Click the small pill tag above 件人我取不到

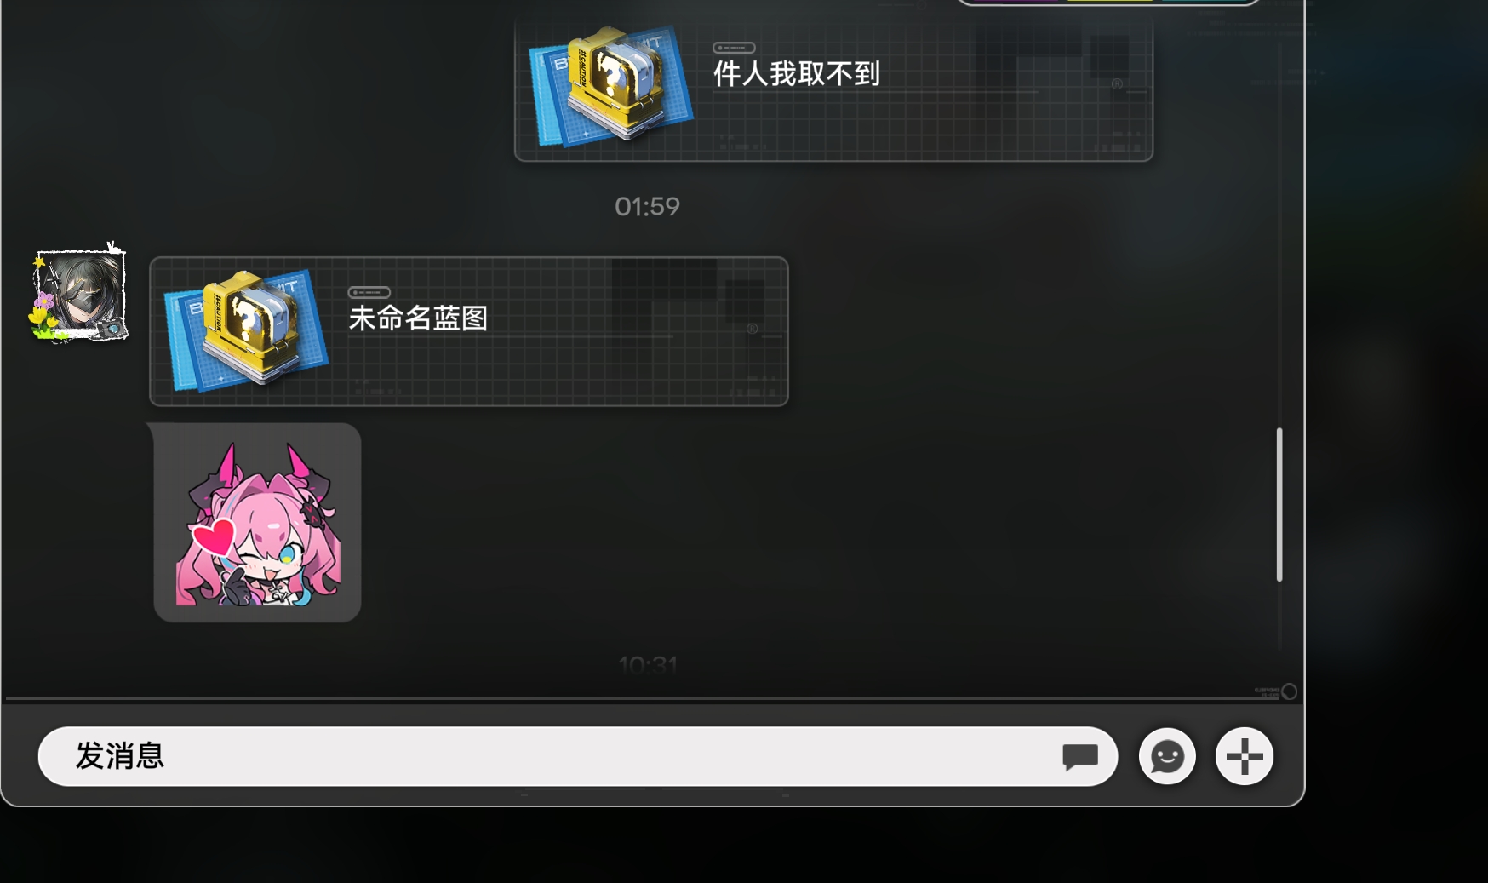pos(734,48)
